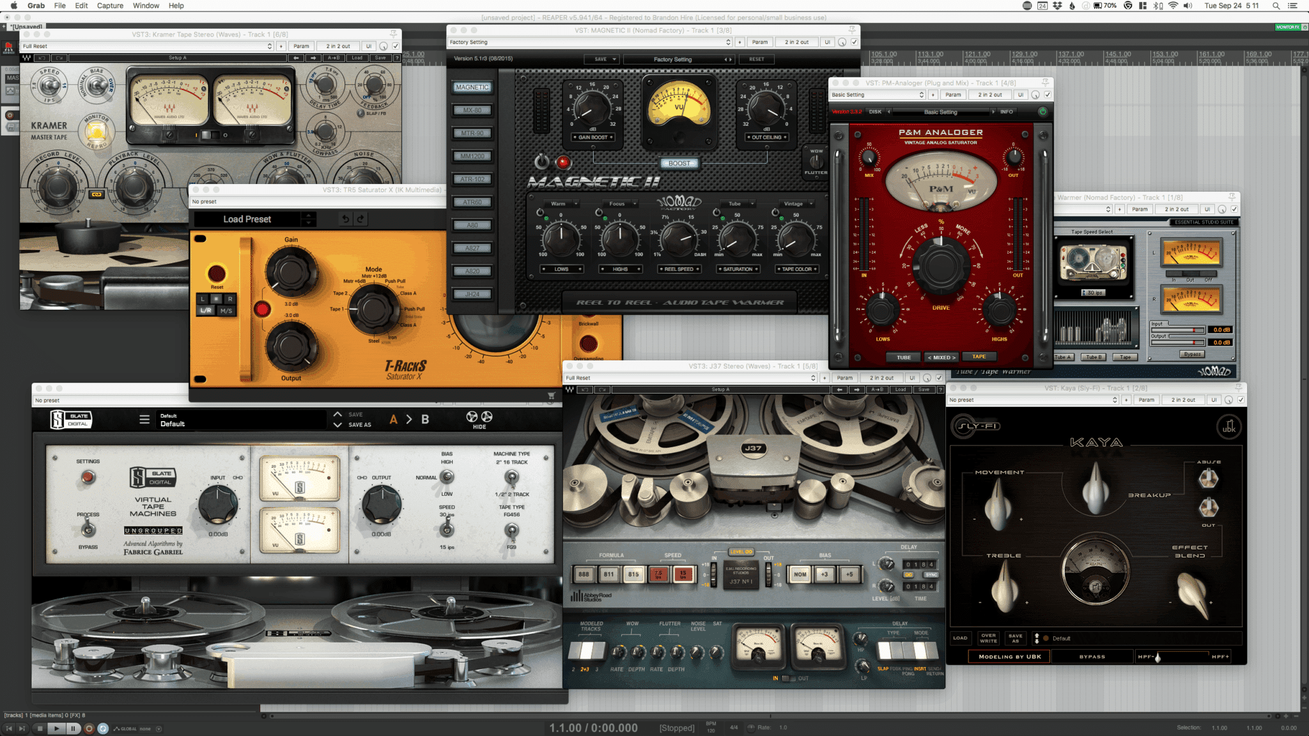The height and width of the screenshot is (736, 1309).
Task: Toggle the Slate Machine Type switch
Action: click(x=511, y=477)
